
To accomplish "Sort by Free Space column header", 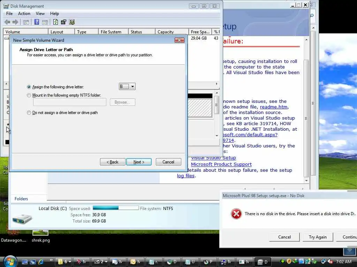I will [200, 32].
